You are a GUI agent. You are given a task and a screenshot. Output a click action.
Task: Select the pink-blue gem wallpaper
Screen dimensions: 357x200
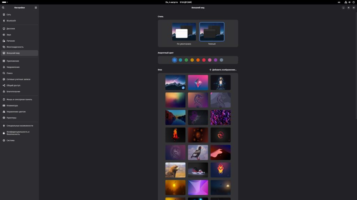pyautogui.click(x=198, y=83)
